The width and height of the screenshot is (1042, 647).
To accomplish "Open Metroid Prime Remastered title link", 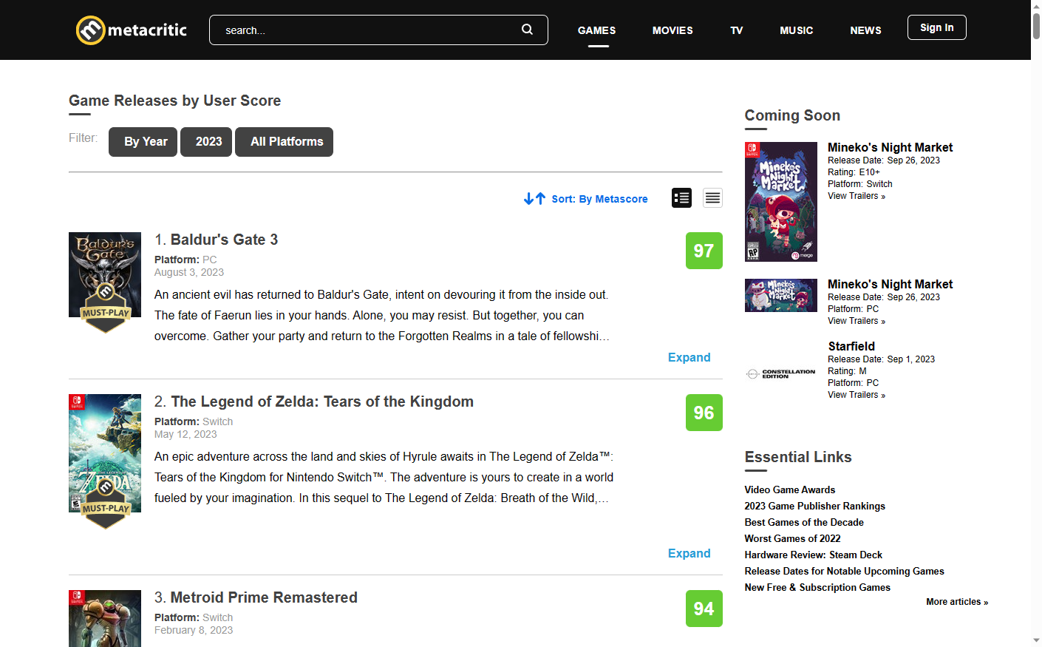I will point(264,597).
